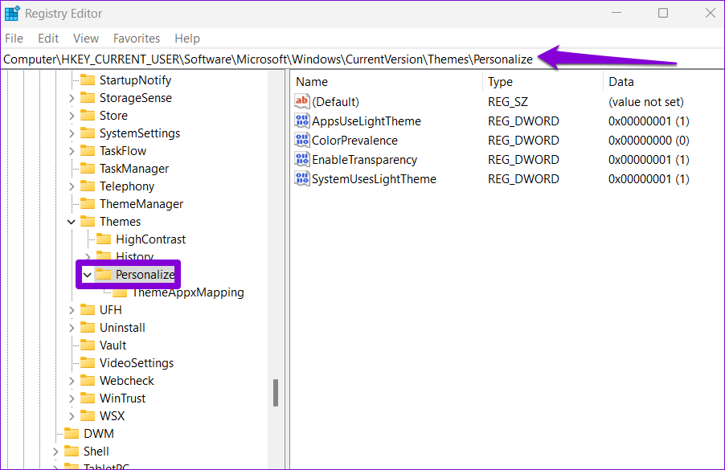
Task: Select the TaskManager key in tree
Action: pos(133,169)
